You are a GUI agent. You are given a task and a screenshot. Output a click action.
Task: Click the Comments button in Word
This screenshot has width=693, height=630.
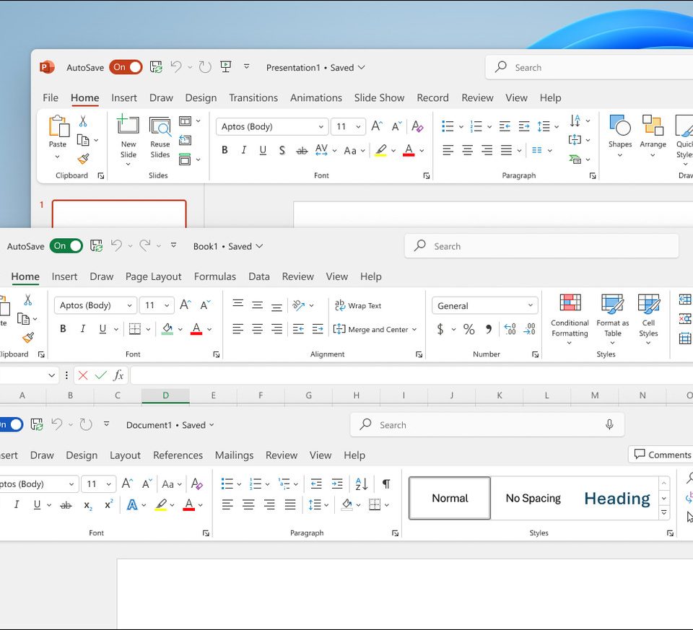661,455
